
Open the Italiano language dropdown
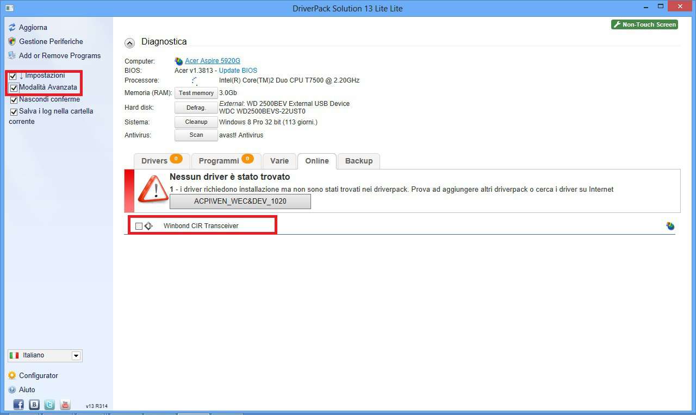pos(45,355)
